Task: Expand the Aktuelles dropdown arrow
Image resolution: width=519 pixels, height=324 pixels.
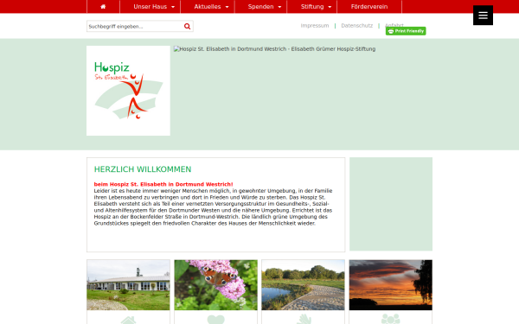Action: 227,7
